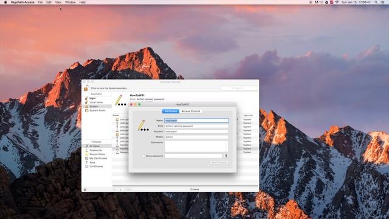Choose the All Items category
Image resolution: width=389 pixels, height=219 pixels.
coord(97,146)
